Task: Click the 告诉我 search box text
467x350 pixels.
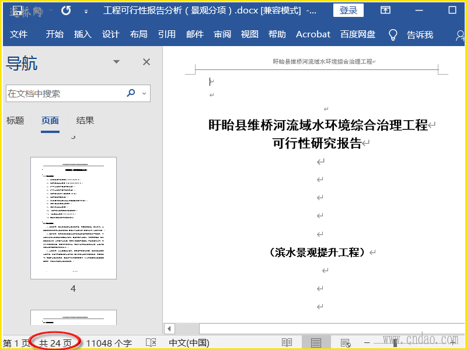Action: (420, 35)
